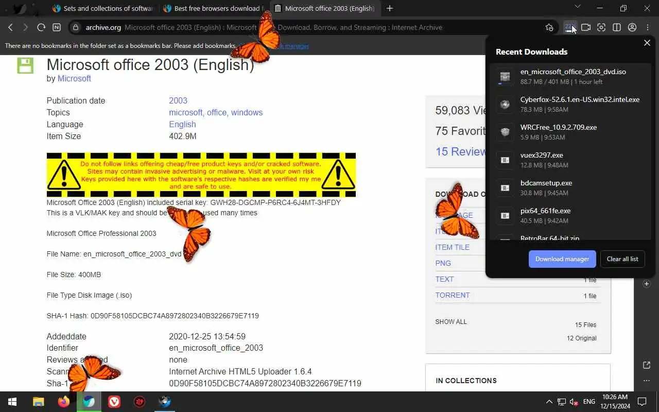Expand the tab search chevron

click(577, 7)
